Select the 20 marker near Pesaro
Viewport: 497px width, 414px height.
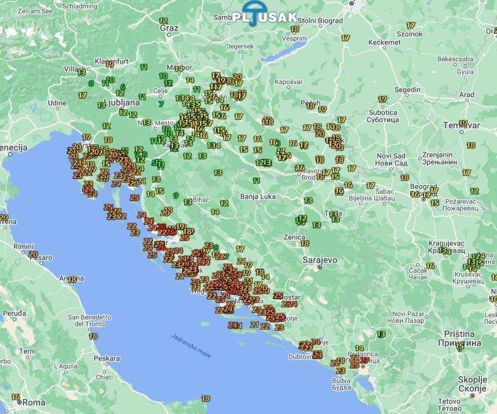(32, 254)
